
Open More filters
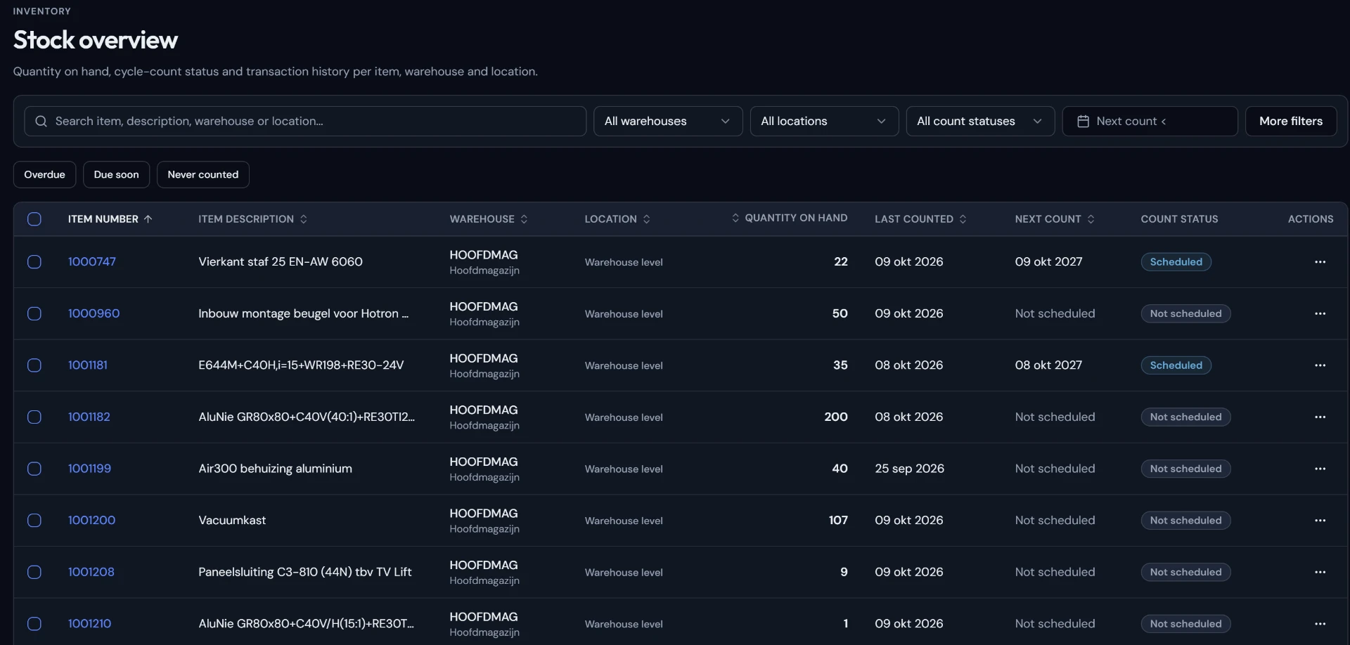pos(1291,121)
